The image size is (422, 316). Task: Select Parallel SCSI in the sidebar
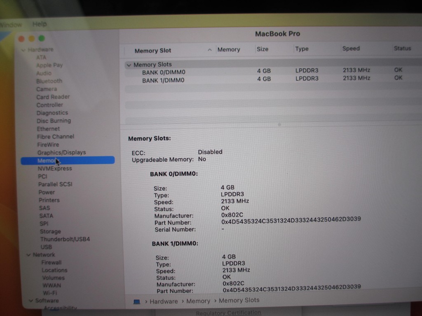[x=56, y=184]
